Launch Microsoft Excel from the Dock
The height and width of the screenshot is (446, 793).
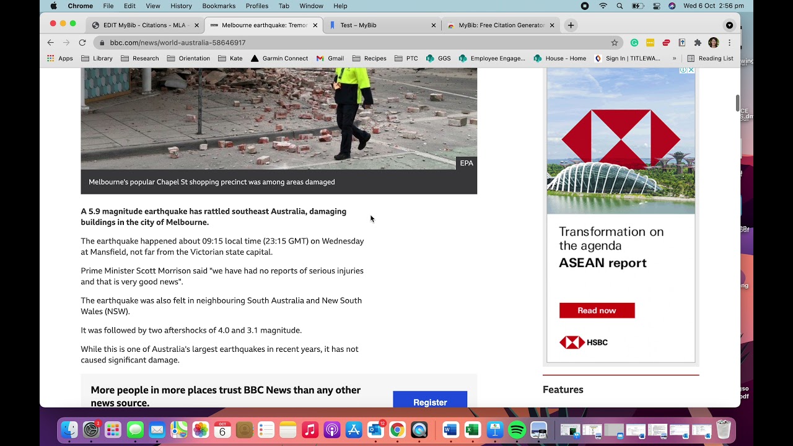coord(473,429)
